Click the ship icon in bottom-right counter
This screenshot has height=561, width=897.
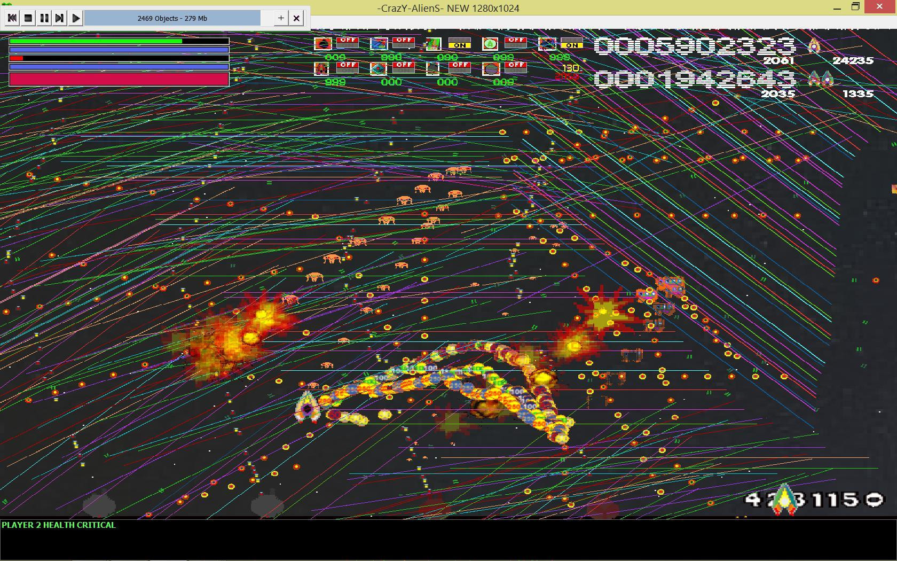click(x=784, y=499)
